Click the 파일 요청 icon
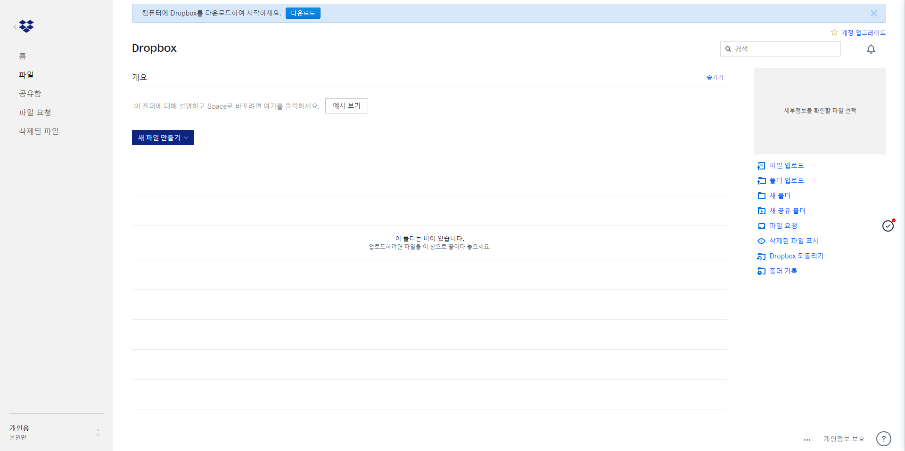The image size is (905, 451). 761,226
